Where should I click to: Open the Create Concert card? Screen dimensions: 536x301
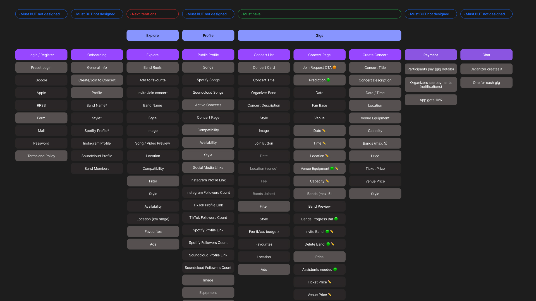[x=375, y=55]
